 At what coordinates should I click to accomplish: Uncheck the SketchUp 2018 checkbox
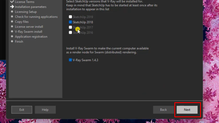coord(70,22)
